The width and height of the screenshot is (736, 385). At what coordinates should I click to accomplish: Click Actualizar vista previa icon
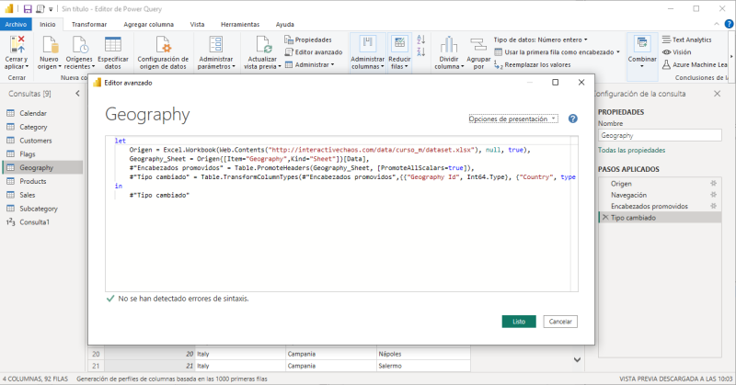pos(263,45)
